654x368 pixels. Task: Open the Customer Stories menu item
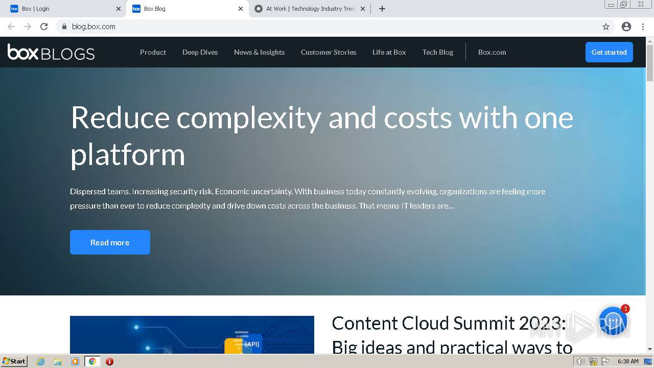[x=329, y=52]
